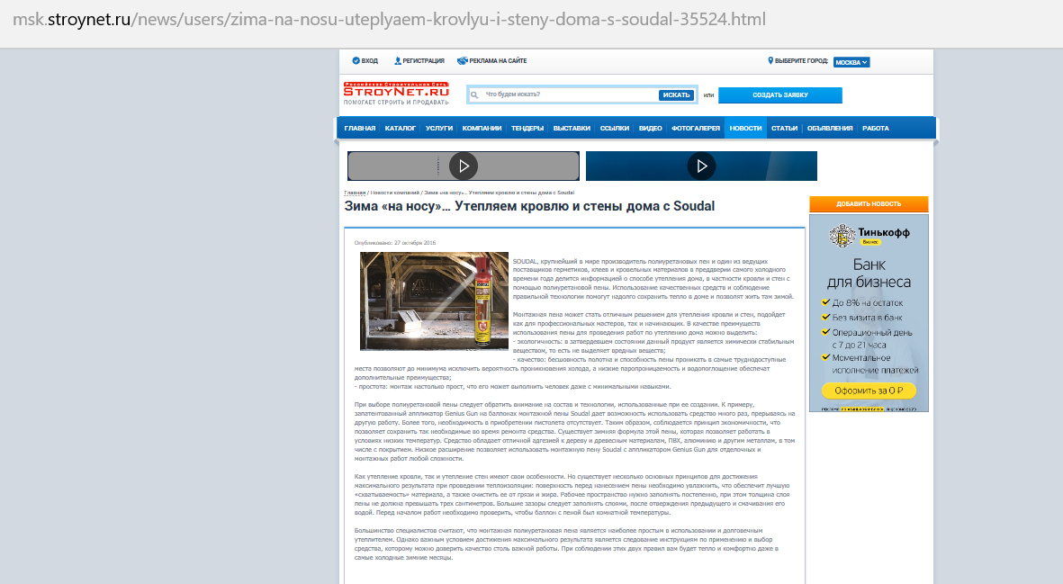The width and height of the screenshot is (1063, 584).
Task: Open the Тинькофф Банк для бизнеса banner
Action: pyautogui.click(x=869, y=313)
